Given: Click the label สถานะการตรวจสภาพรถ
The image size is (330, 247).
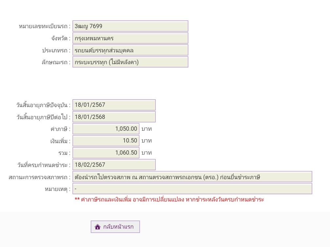Looking at the screenshot, I should (x=40, y=177).
